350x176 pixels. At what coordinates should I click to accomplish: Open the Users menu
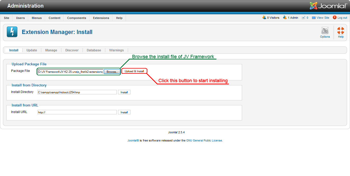pos(20,18)
